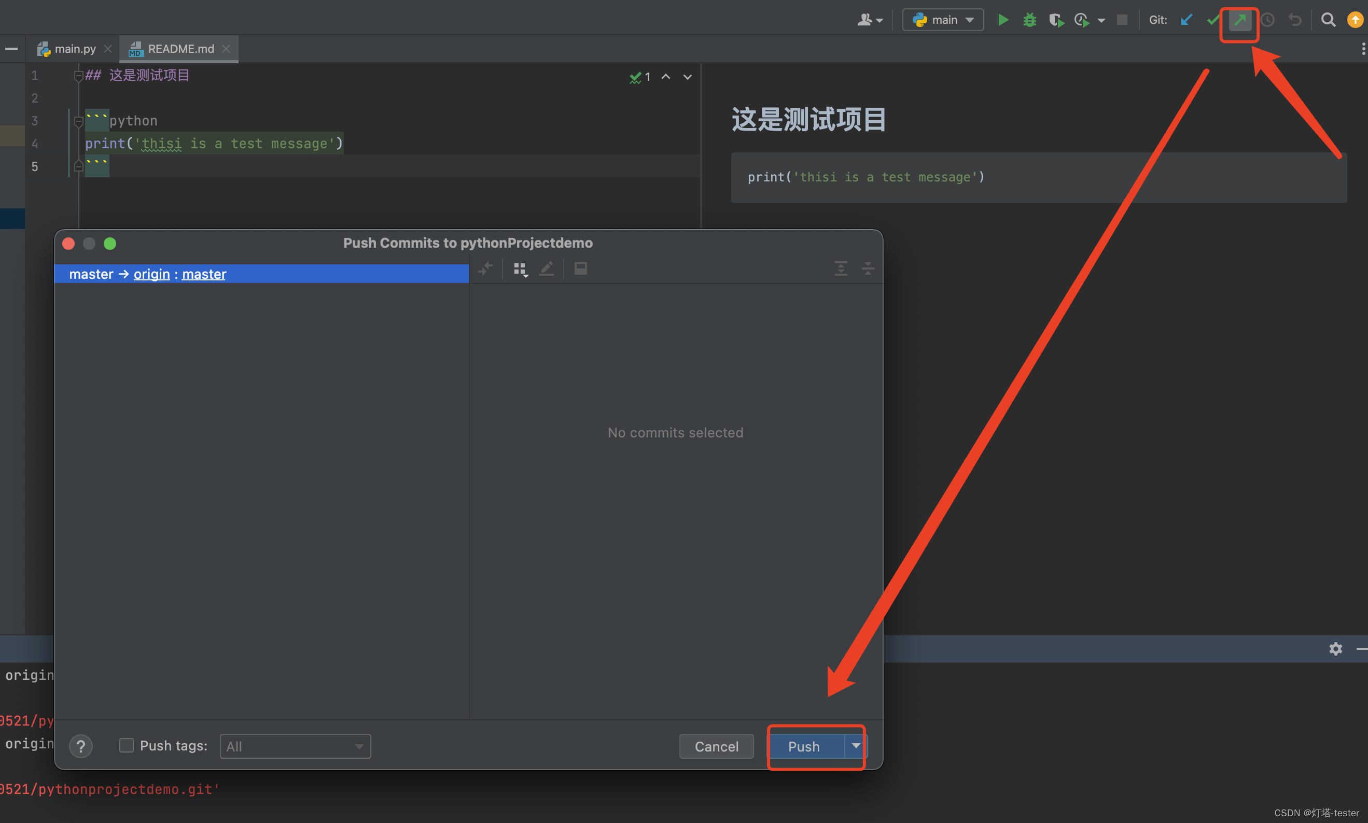Open the Push button options arrow
The width and height of the screenshot is (1368, 823).
tap(856, 746)
